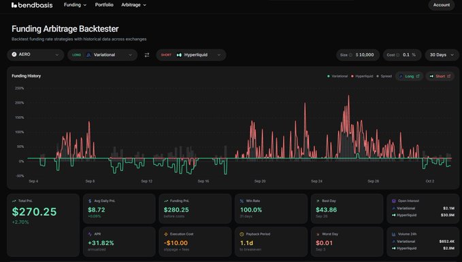Select the $2.9M Hyperliquid volume
Screen dimensions: 462x262
(449, 248)
